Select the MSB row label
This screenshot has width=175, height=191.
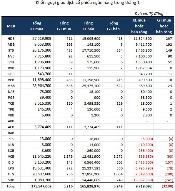[x=11, y=45]
